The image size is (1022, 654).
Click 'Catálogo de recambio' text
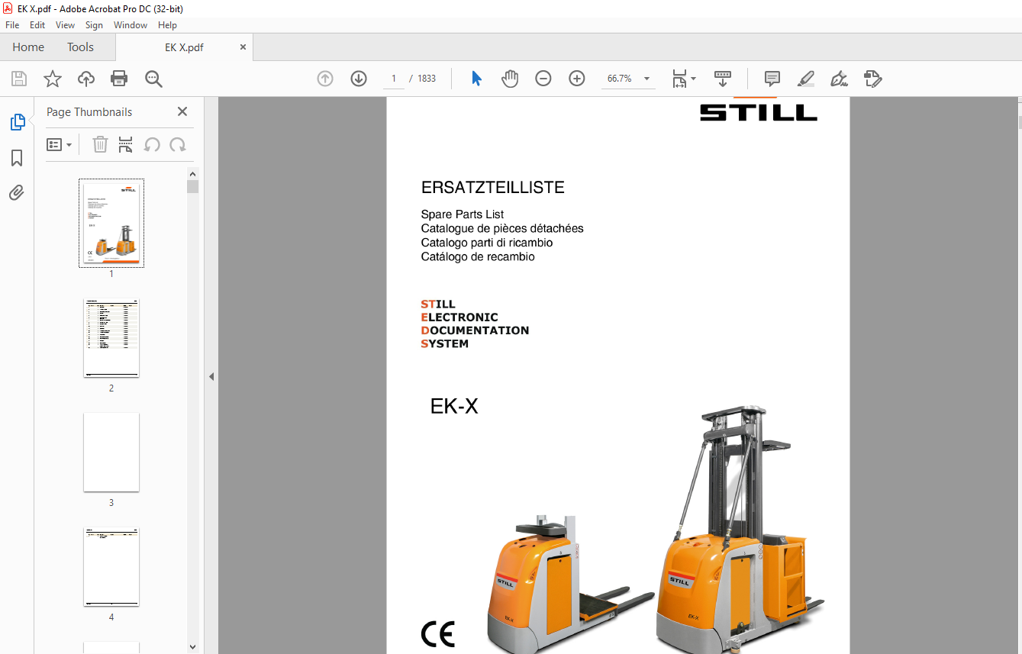pos(478,257)
